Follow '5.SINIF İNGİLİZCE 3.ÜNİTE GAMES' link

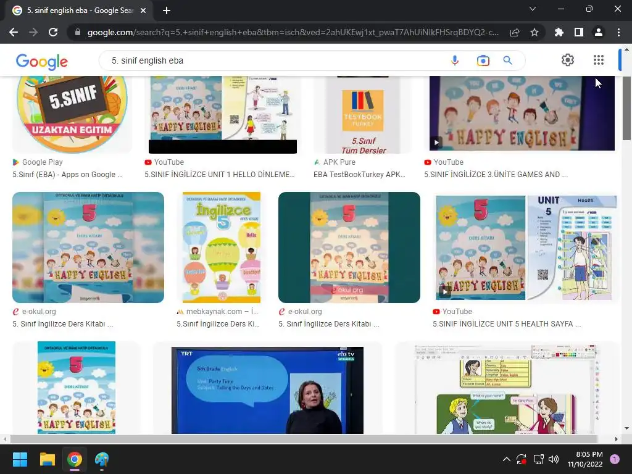tap(496, 175)
